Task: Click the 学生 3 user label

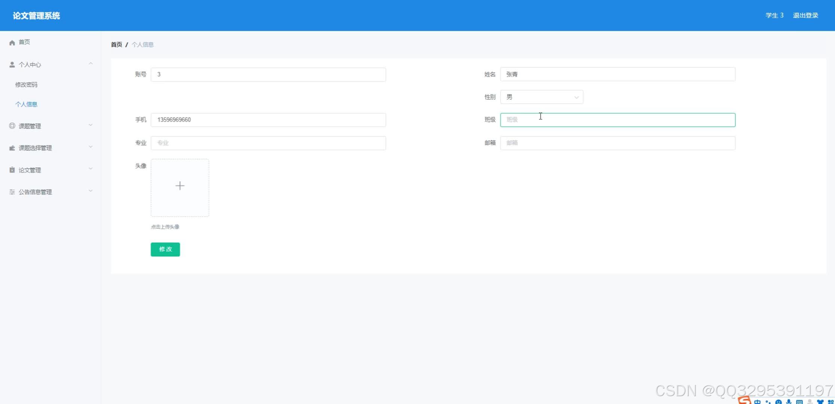Action: tap(774, 16)
